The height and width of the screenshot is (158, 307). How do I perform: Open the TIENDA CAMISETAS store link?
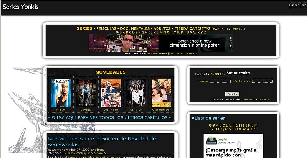192,29
